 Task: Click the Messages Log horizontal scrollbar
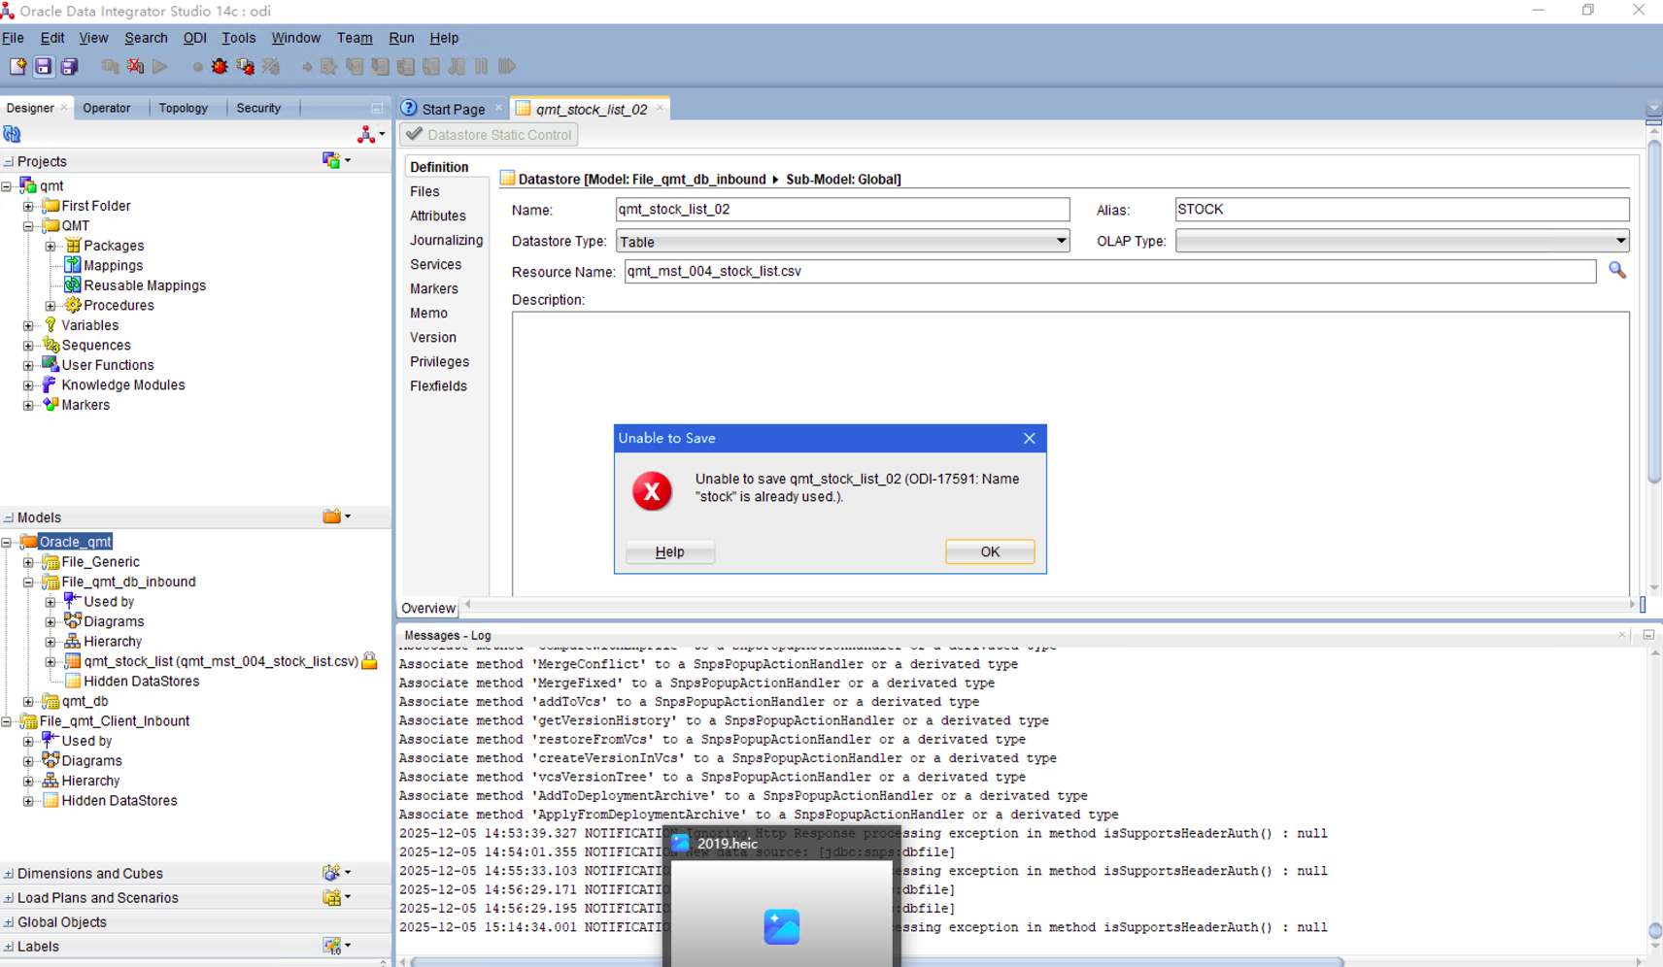(877, 961)
